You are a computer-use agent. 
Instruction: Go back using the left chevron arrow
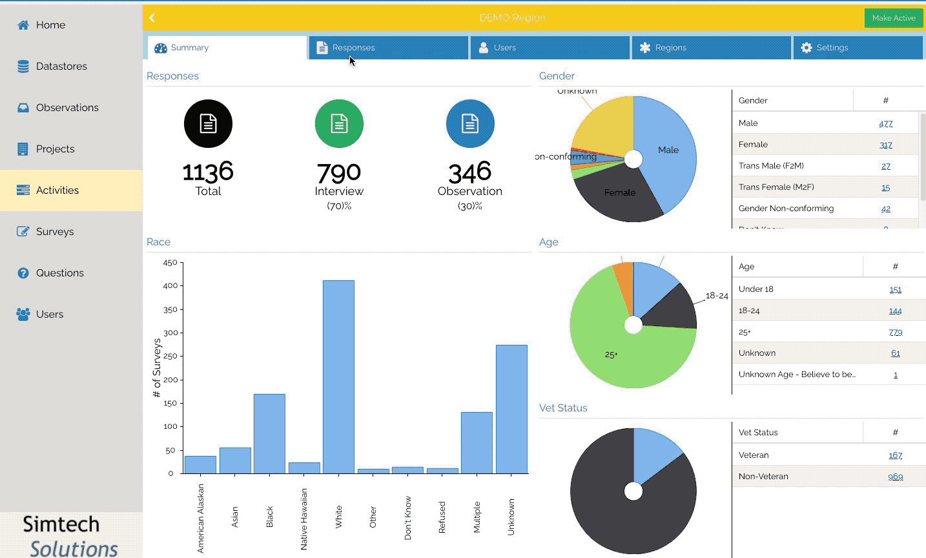point(152,18)
